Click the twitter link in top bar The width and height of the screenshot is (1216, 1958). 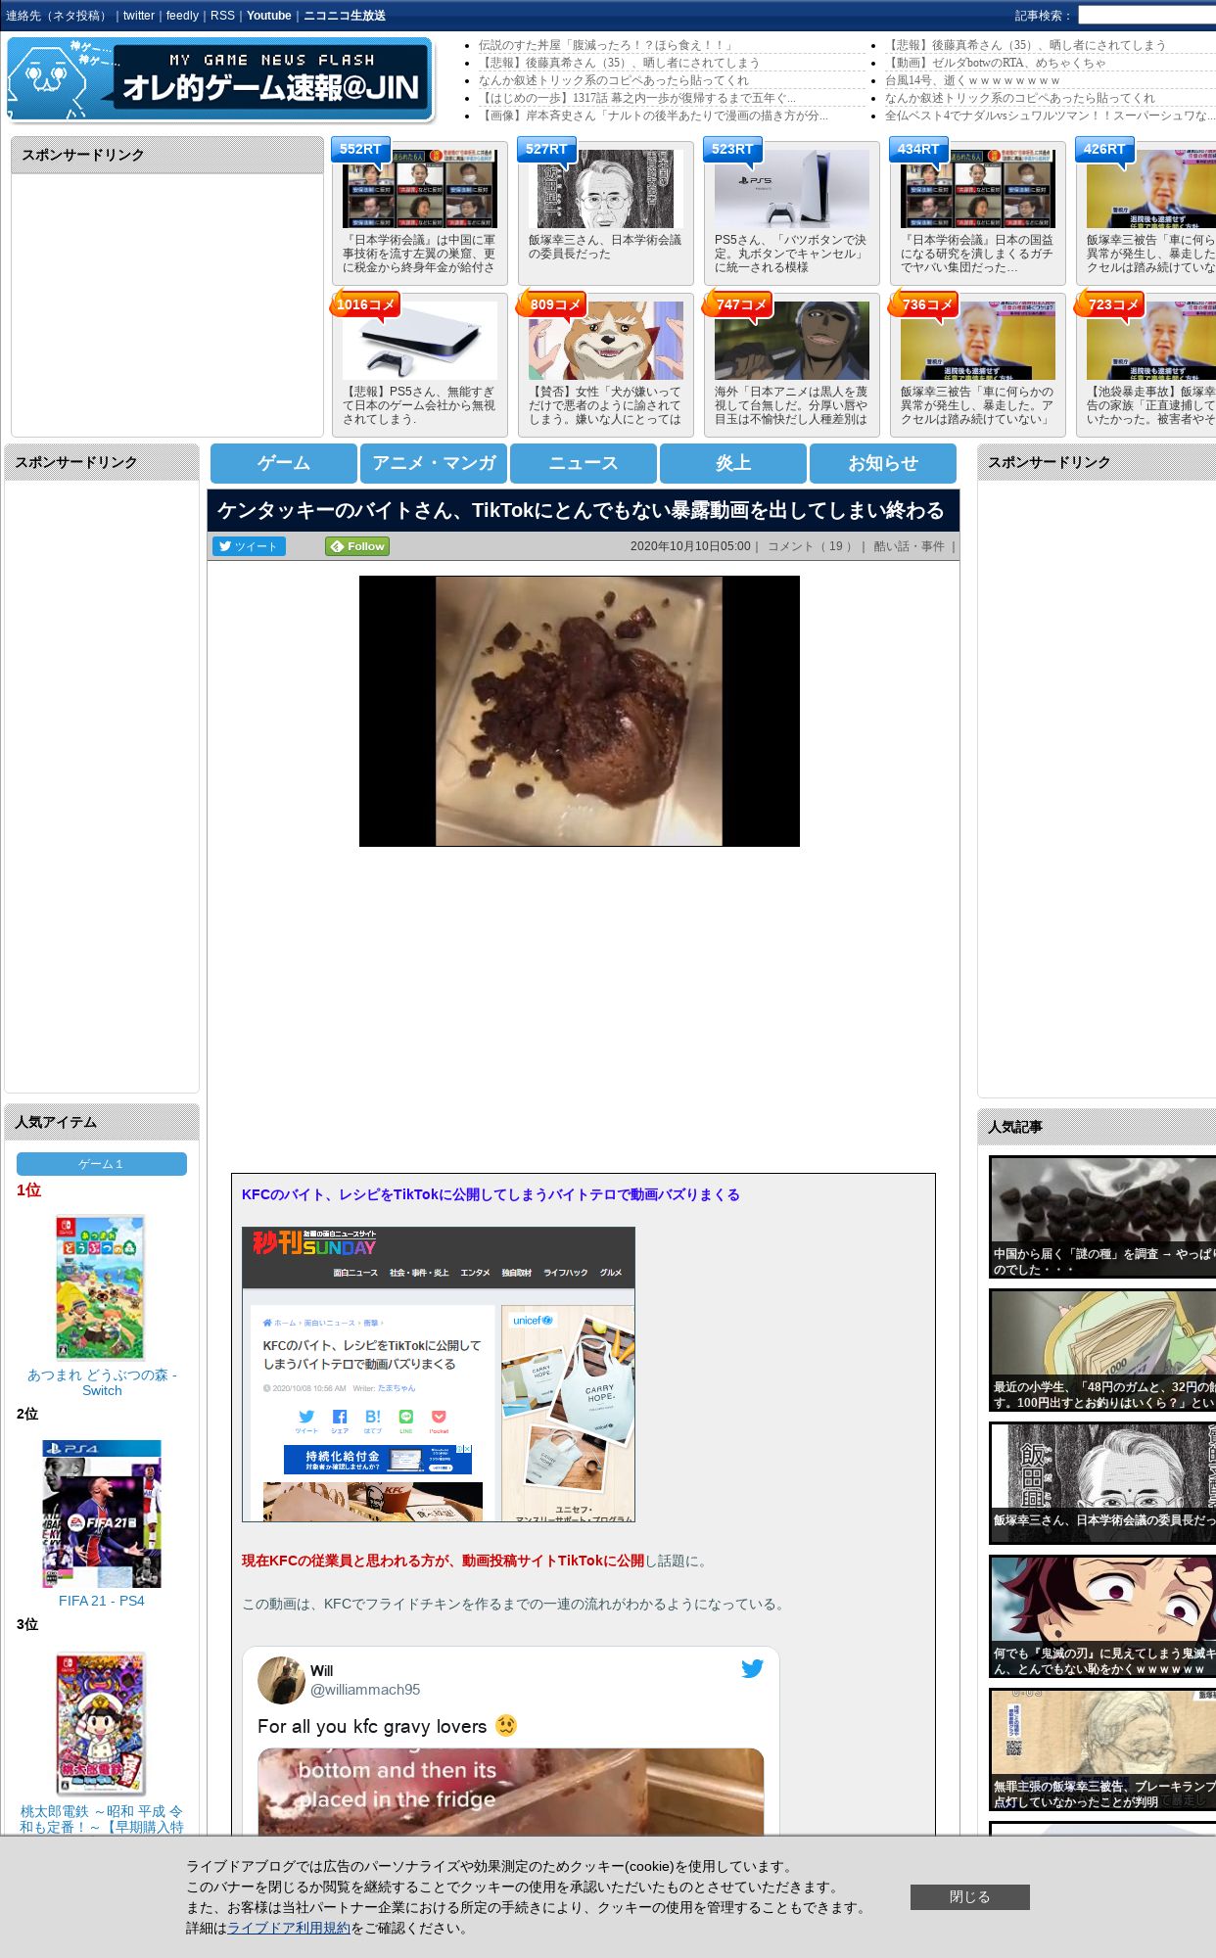point(139,16)
